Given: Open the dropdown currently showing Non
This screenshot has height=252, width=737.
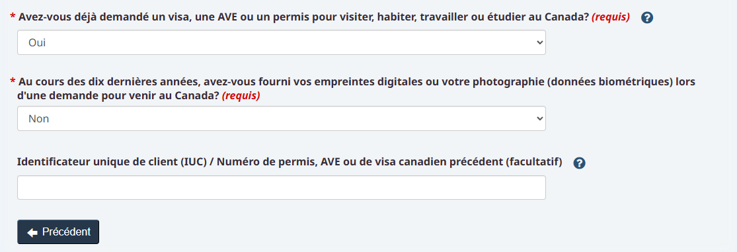Looking at the screenshot, I should (282, 118).
